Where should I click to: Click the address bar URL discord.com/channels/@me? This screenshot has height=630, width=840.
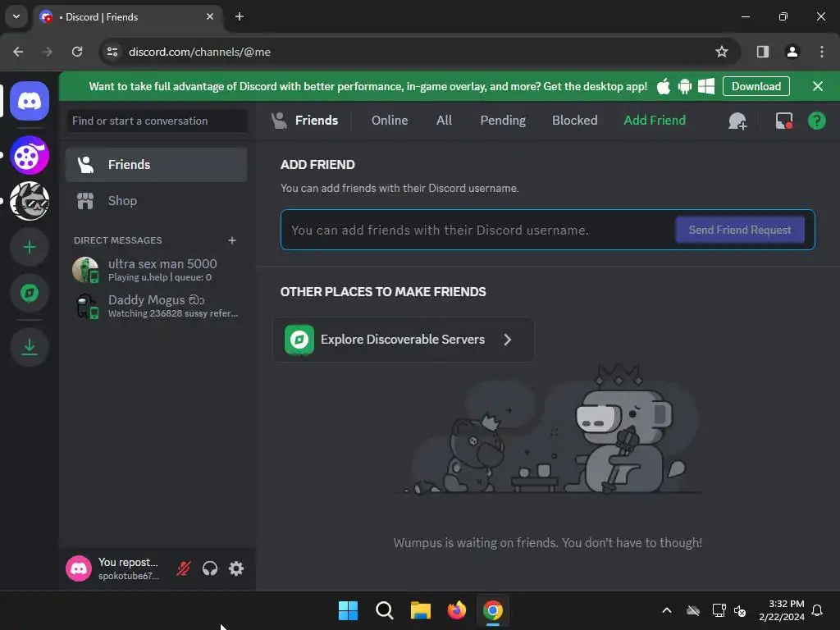click(x=199, y=52)
